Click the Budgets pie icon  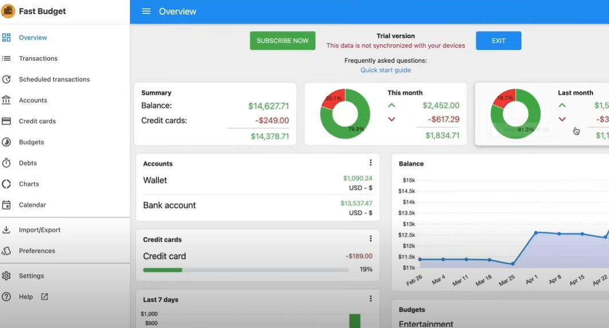point(6,142)
